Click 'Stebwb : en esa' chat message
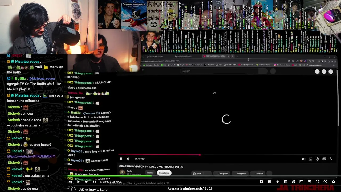This screenshot has width=341, height=192. coord(20,114)
